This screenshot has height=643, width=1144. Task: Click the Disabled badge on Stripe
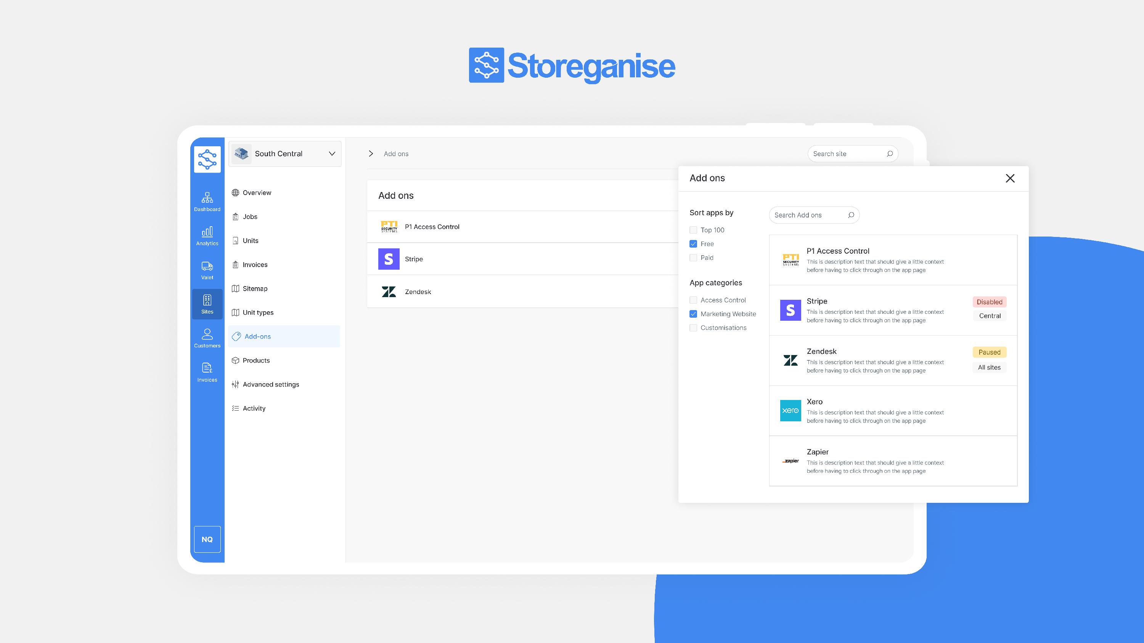point(989,302)
